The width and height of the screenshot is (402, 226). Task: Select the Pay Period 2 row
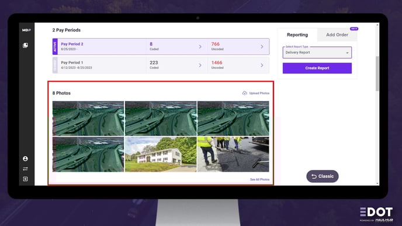click(x=161, y=47)
